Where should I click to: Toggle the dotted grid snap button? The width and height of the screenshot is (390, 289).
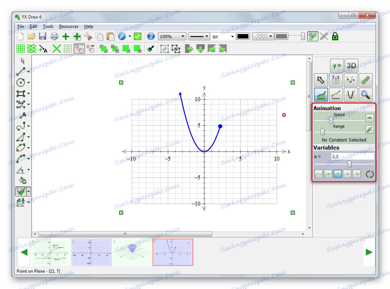click(x=68, y=49)
